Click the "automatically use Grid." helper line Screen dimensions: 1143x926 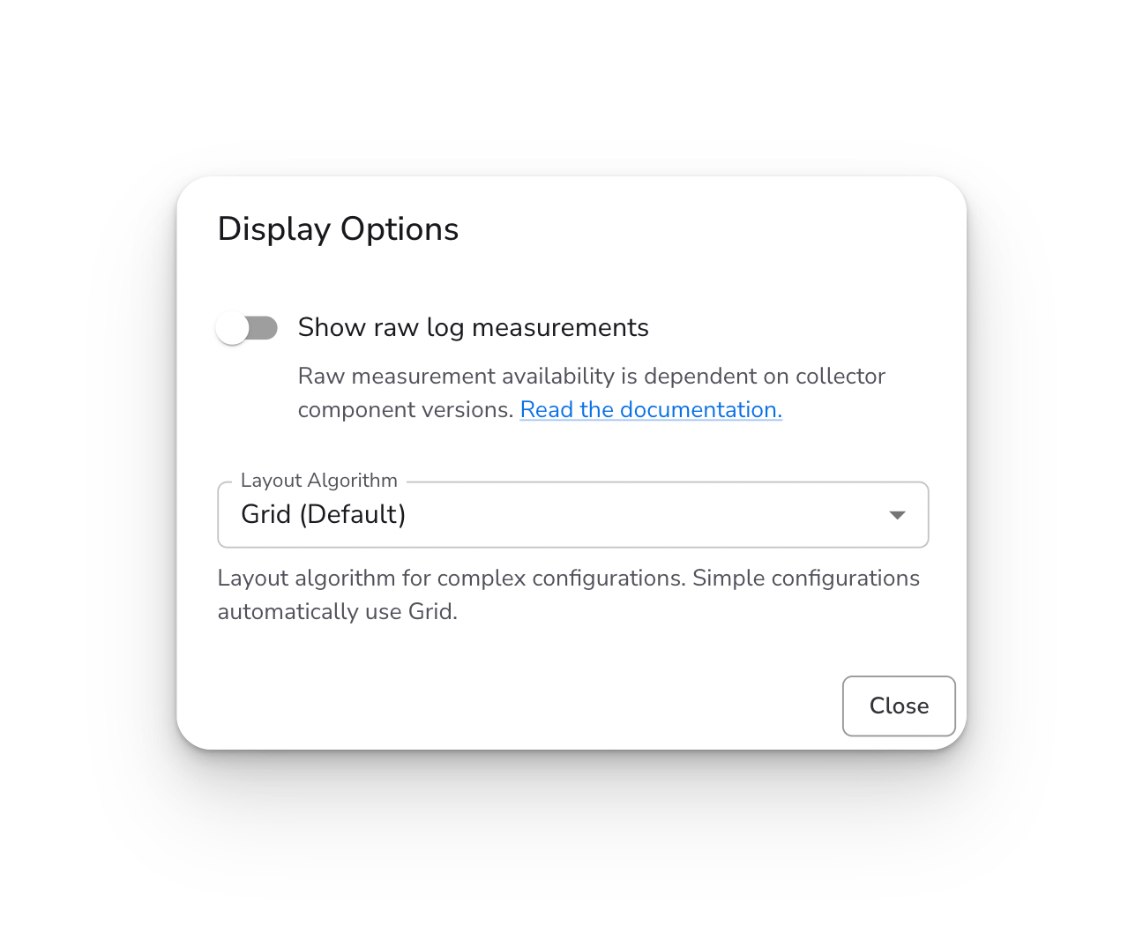click(x=338, y=612)
